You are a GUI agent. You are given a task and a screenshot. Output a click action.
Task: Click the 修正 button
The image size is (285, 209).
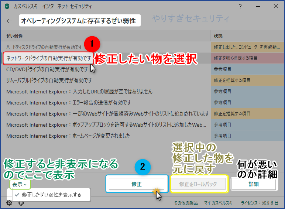point(137,184)
